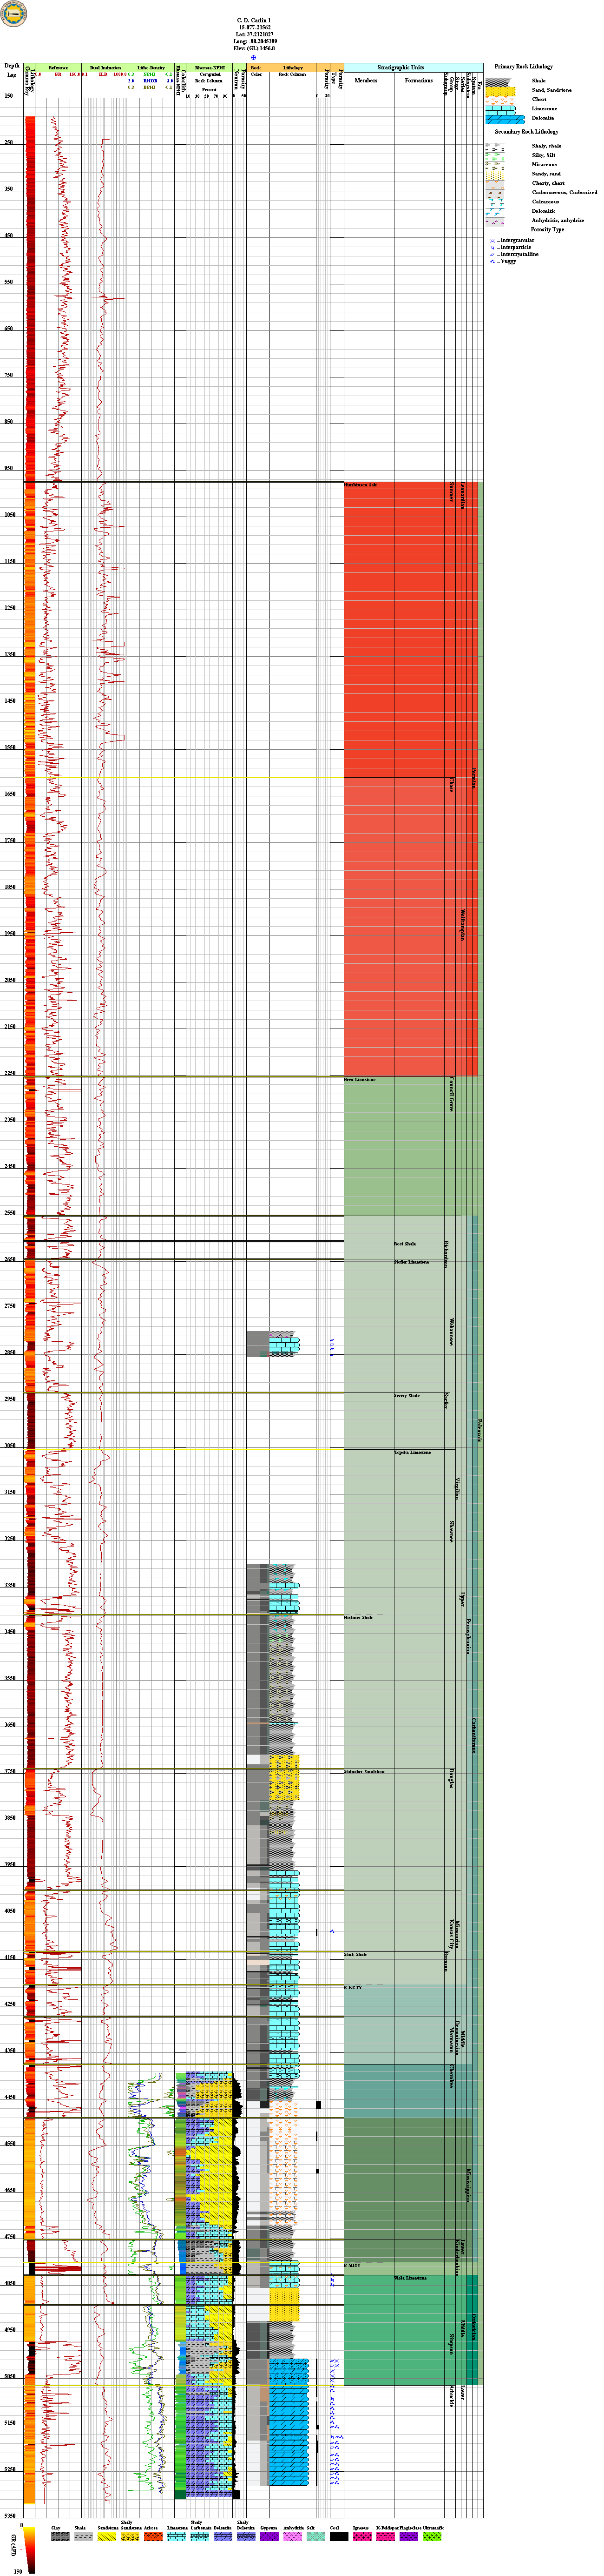This screenshot has height=2576, width=604.
Task: Click the Calcareous secondary lithology symbol
Action: [495, 203]
